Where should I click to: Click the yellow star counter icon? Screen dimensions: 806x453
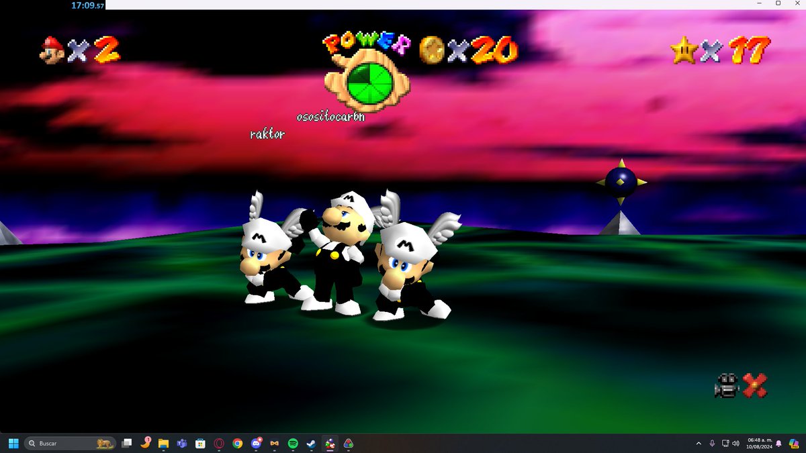click(684, 50)
